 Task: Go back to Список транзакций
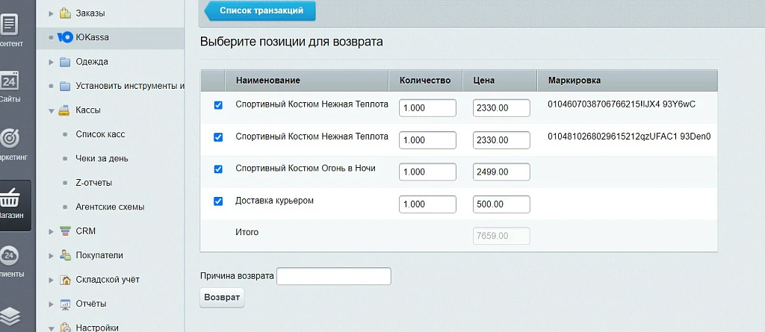coord(259,10)
